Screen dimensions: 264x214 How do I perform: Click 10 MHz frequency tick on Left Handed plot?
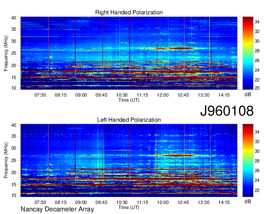[14, 195]
